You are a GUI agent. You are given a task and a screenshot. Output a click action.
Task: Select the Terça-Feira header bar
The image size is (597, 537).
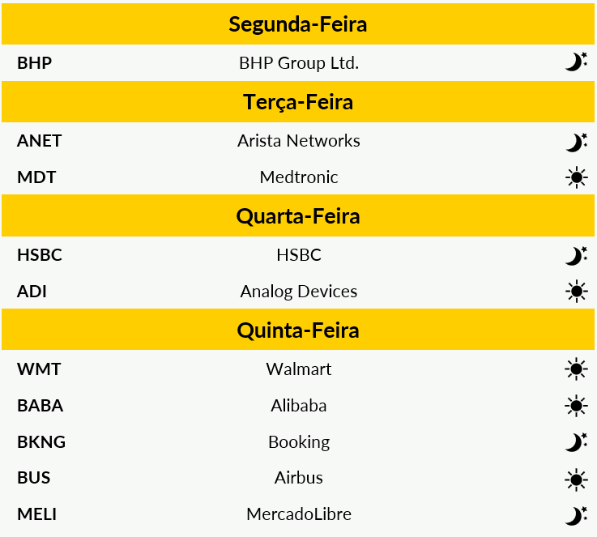(298, 101)
